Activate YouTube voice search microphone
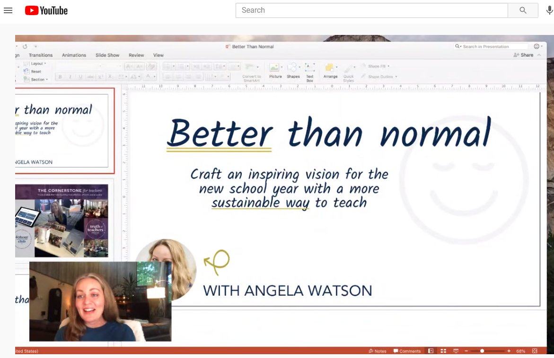 [x=549, y=10]
